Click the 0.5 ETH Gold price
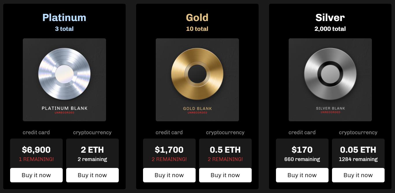This screenshot has height=193, width=395. tap(225, 150)
